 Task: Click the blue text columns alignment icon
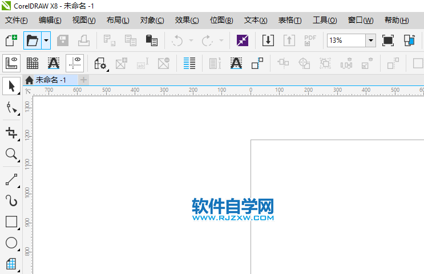point(189,63)
